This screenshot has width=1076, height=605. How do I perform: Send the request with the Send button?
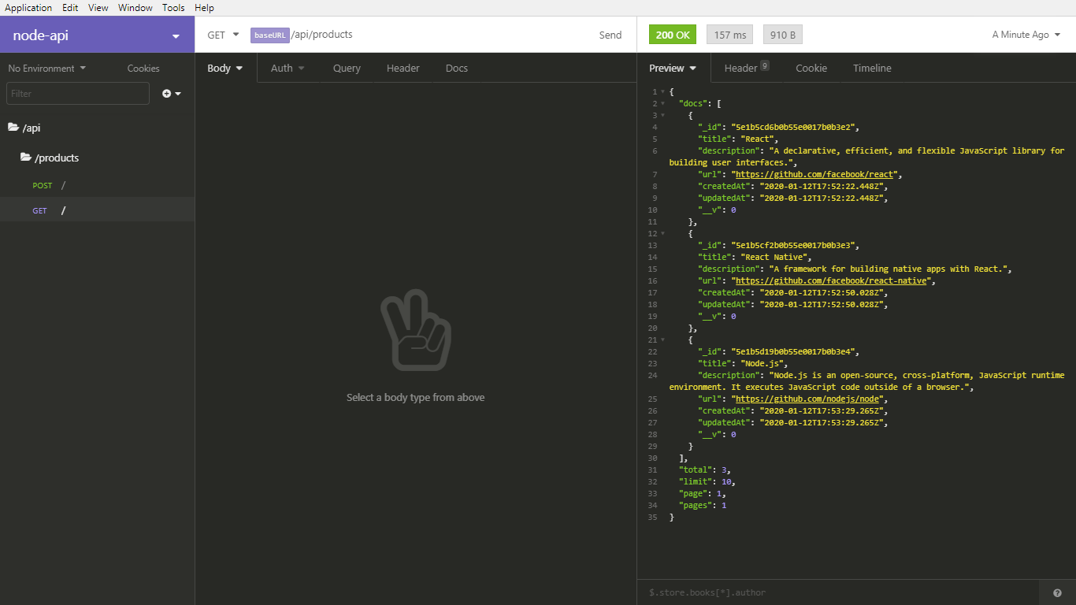[x=610, y=35]
